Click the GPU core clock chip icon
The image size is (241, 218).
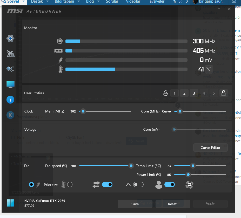(60, 41)
